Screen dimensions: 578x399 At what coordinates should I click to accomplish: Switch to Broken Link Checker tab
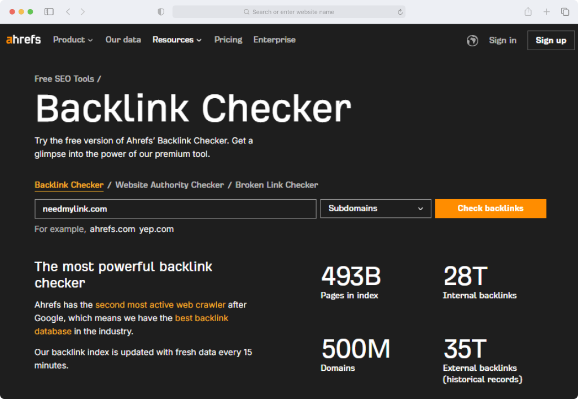point(277,185)
